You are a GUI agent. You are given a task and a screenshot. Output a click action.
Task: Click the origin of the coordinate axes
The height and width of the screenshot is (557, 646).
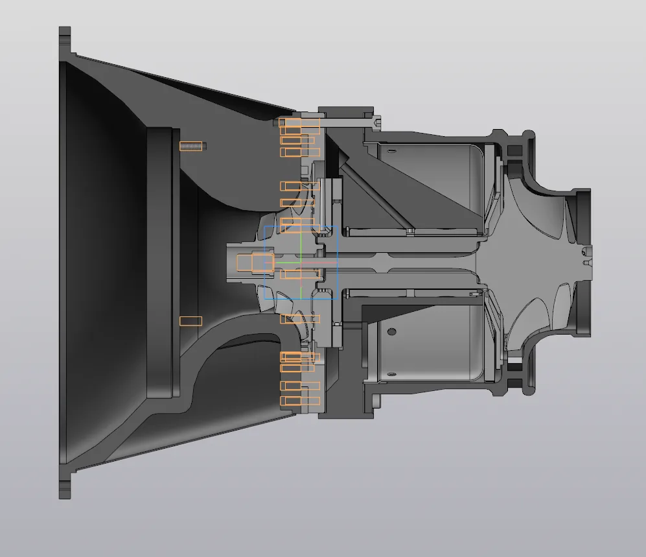(x=301, y=263)
